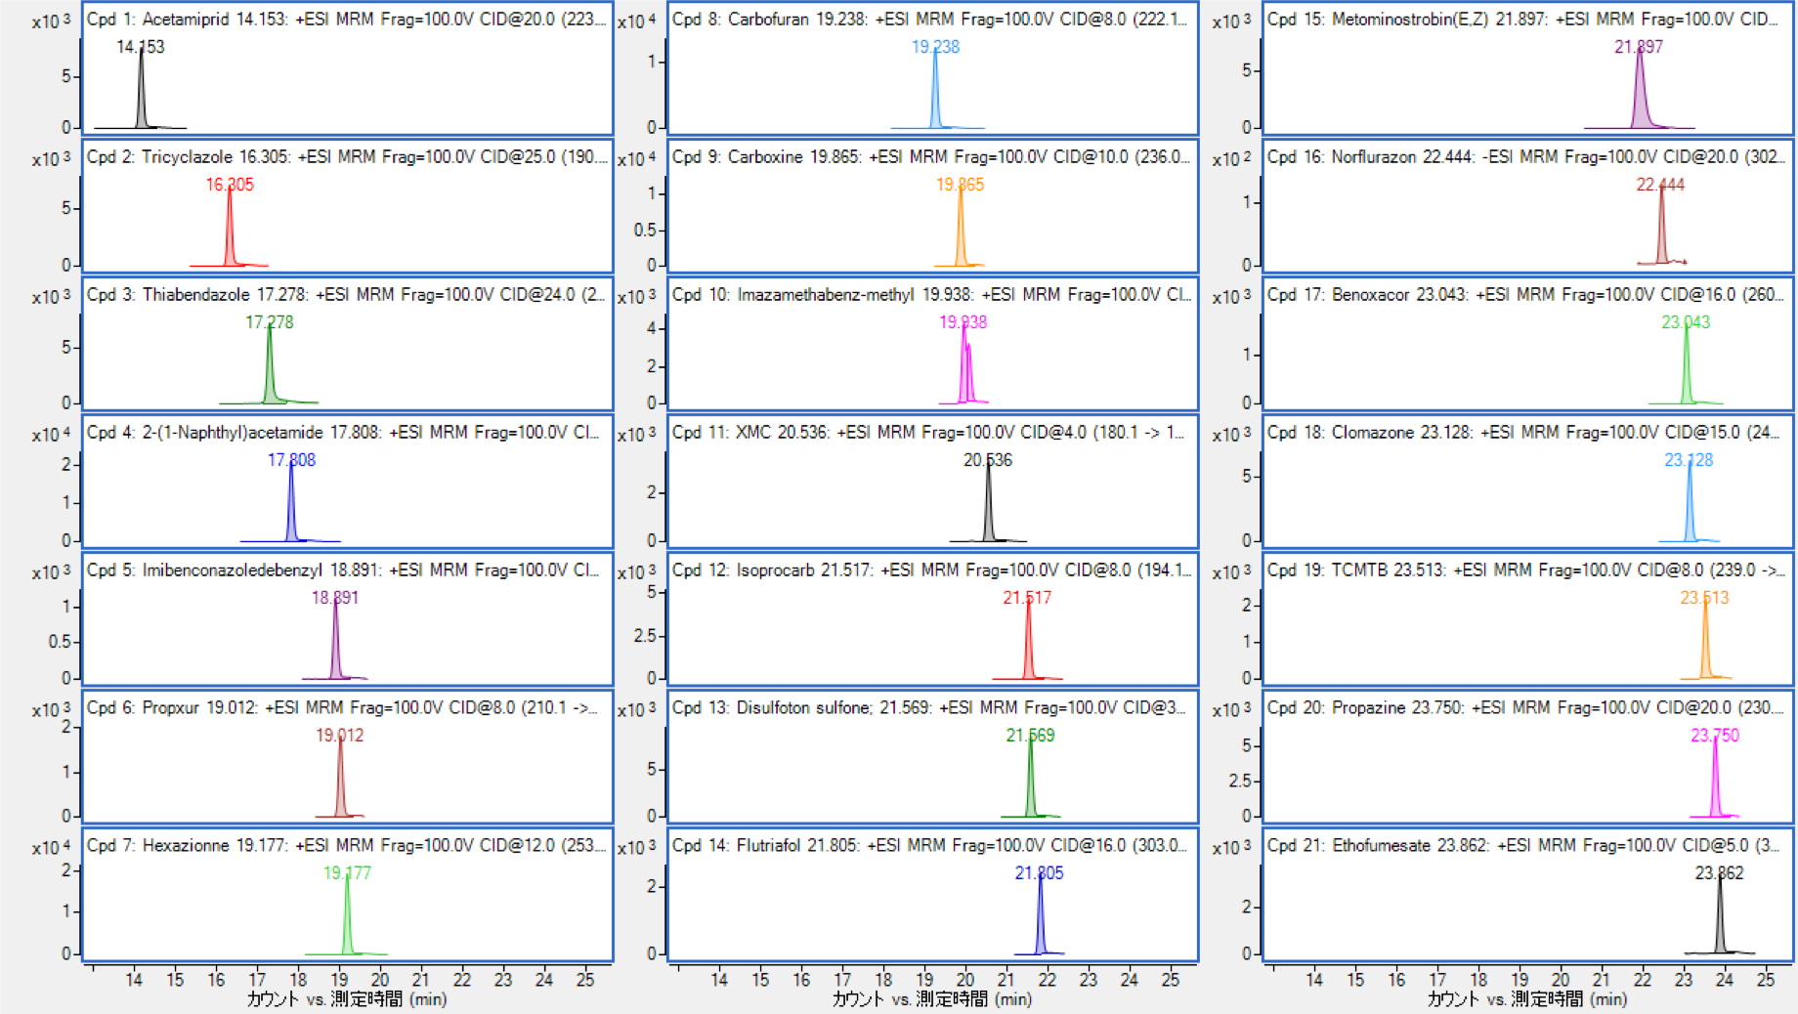Click the Cpd 2 Tricyclazole chromatogram title
Viewport: 1798px width, 1014px height.
[x=347, y=157]
